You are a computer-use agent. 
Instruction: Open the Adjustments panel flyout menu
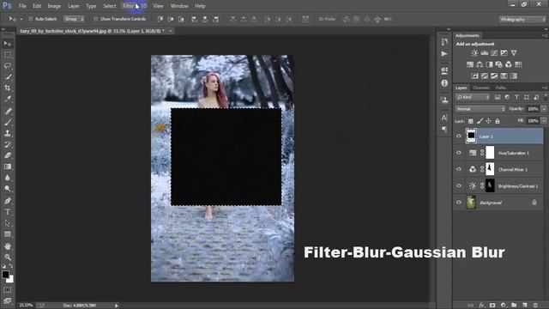(x=545, y=35)
